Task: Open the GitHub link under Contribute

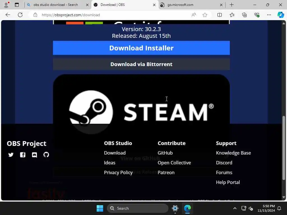Action: coord(165,153)
